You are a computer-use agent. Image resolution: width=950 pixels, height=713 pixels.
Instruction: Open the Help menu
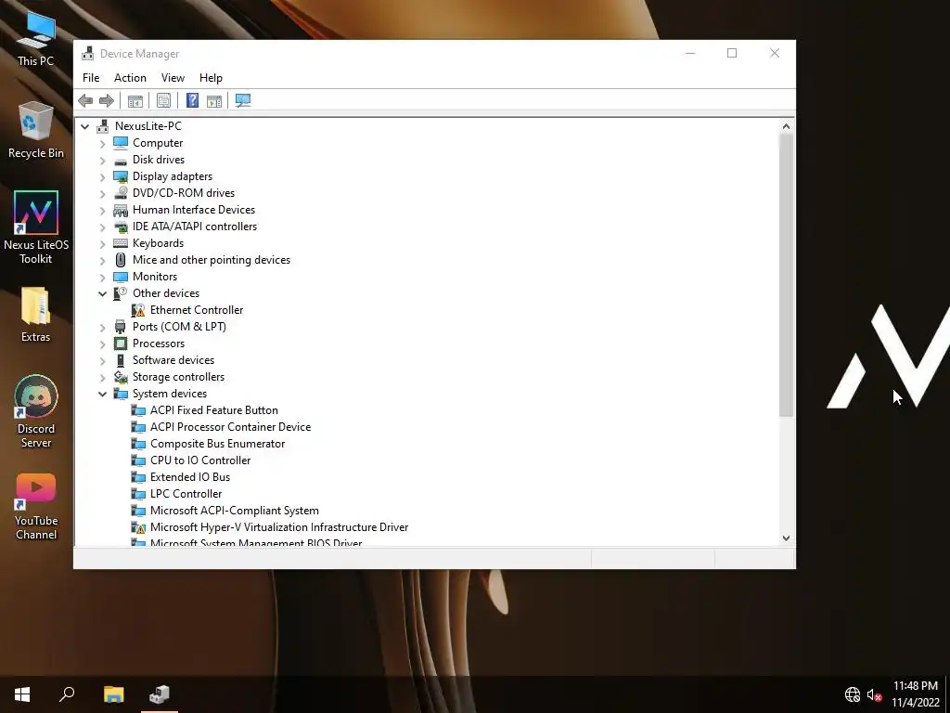pos(211,78)
